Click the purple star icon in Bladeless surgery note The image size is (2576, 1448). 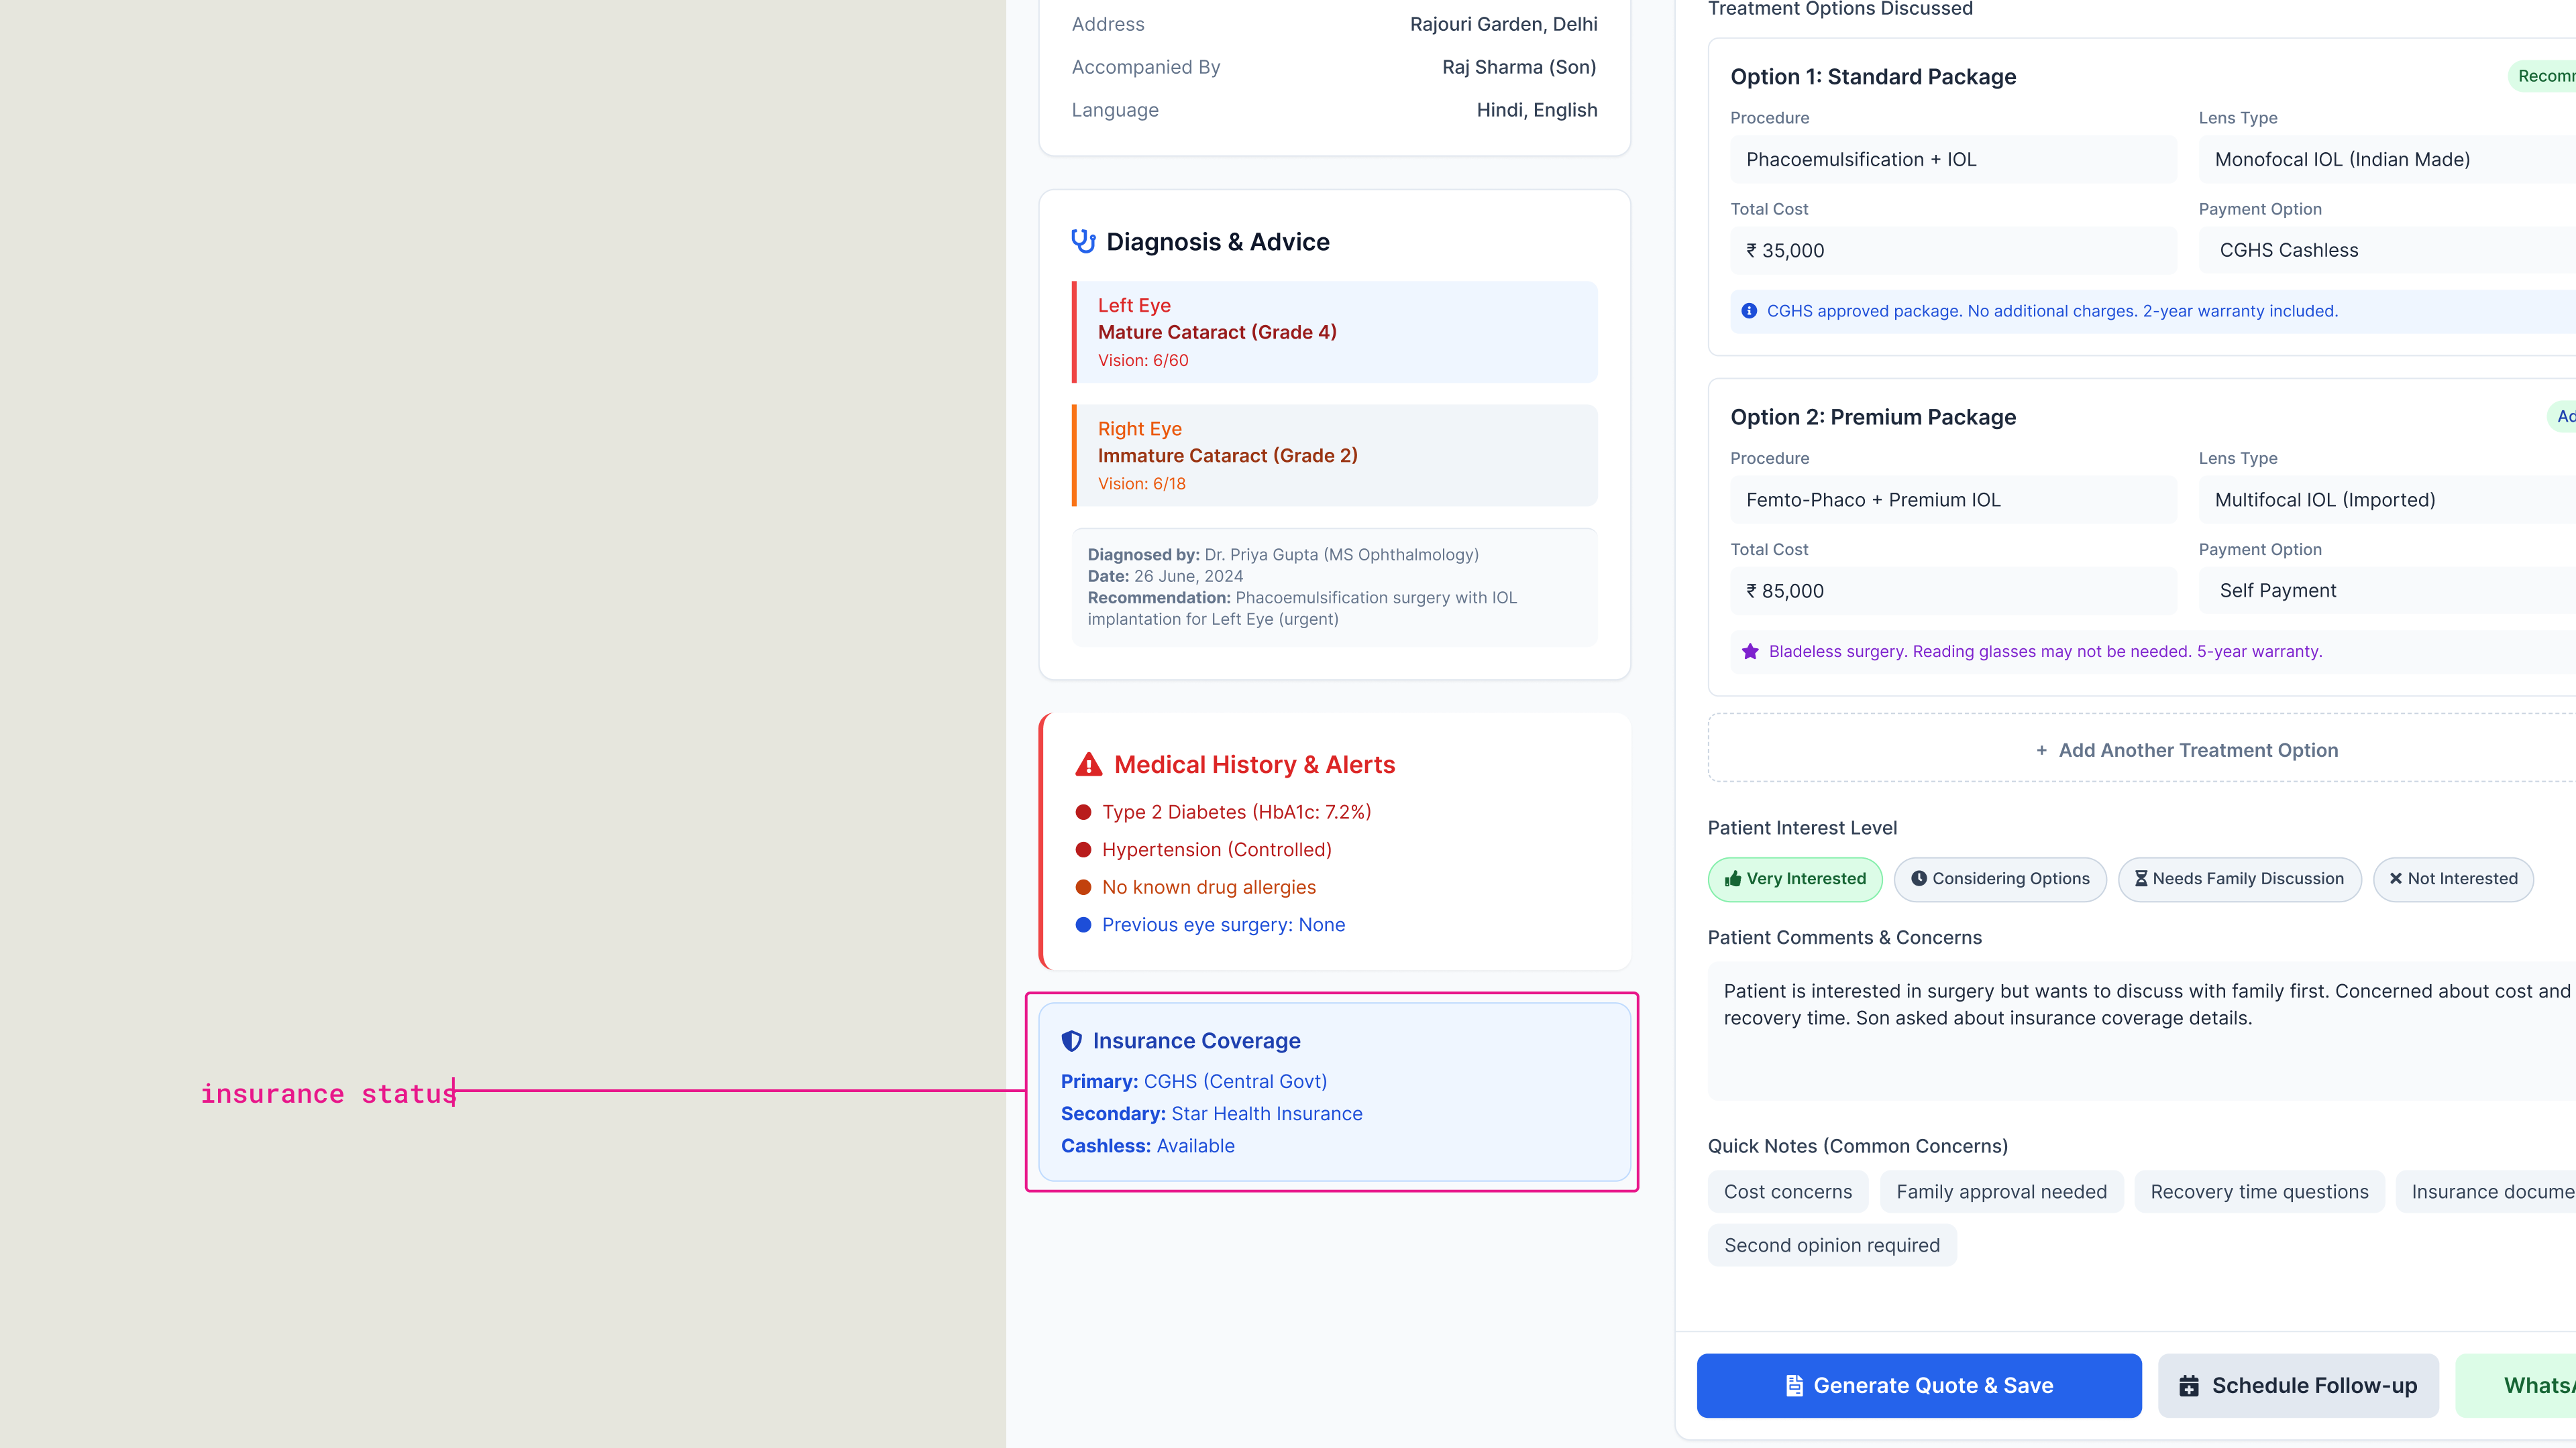click(x=1750, y=652)
